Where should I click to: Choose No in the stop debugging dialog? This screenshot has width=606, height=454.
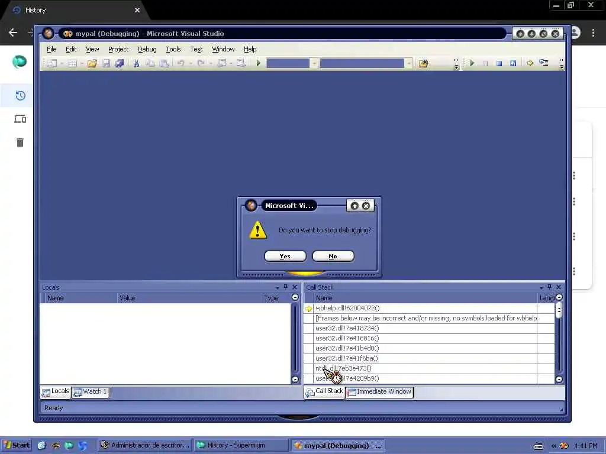pos(333,257)
